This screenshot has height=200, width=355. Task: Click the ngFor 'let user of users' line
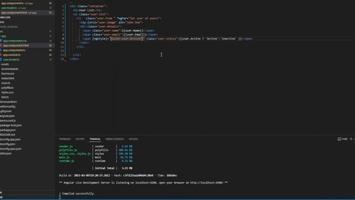tap(119, 18)
